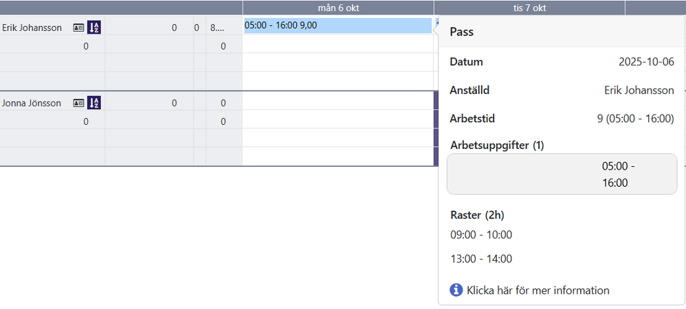Click the date value 2025-10-06
This screenshot has width=686, height=309.
click(x=646, y=62)
